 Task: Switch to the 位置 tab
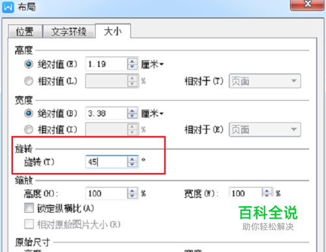coord(25,31)
